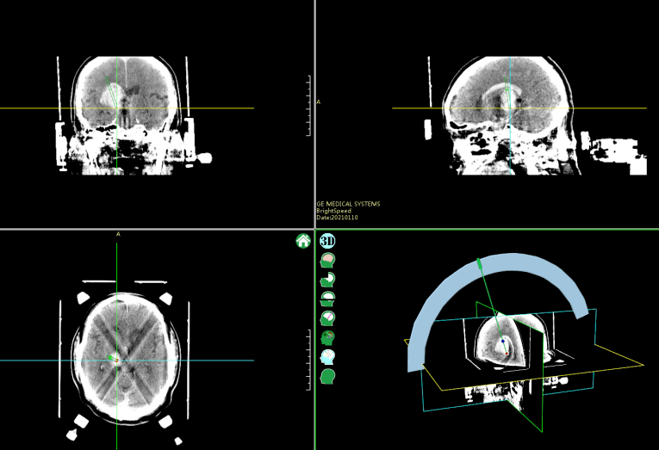659x450 pixels.
Task: Click the blue entry point in 3D view
Action: pos(503,342)
